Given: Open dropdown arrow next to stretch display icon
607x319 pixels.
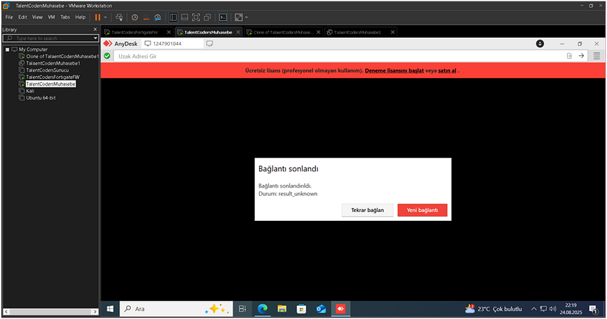Looking at the screenshot, I should 247,17.
